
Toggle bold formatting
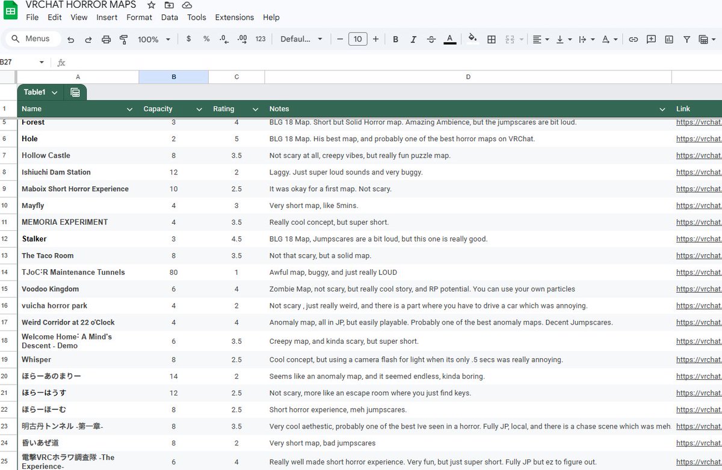pyautogui.click(x=396, y=39)
